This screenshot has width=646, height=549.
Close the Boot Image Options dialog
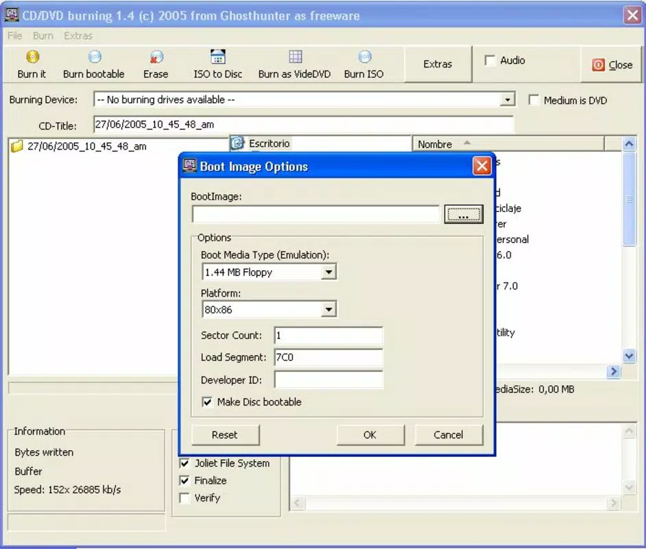(x=481, y=167)
